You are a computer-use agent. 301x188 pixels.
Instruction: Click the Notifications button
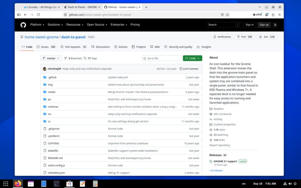(x=222, y=37)
